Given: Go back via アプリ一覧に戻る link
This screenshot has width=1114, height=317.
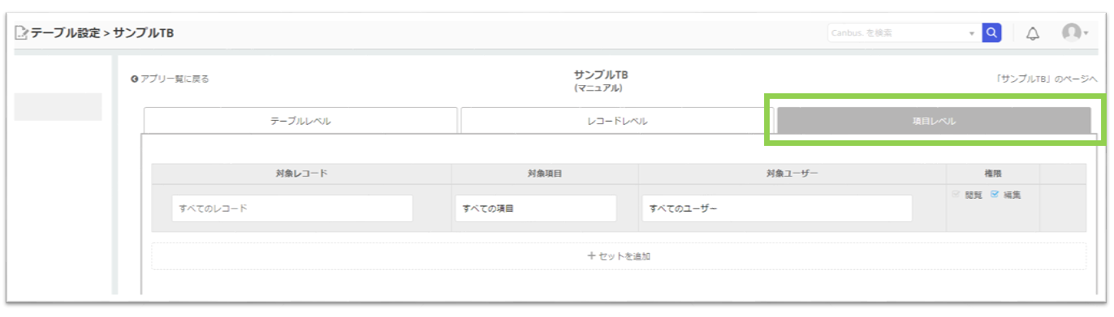Looking at the screenshot, I should [x=170, y=79].
